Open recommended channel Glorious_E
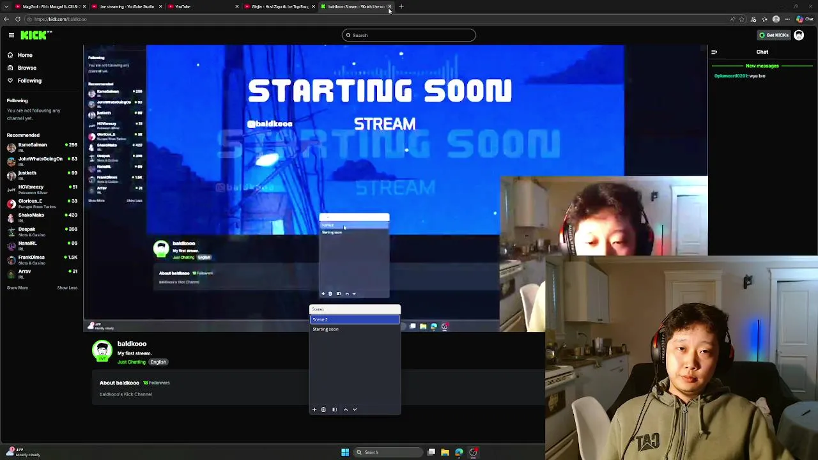The image size is (818, 460). 42,203
